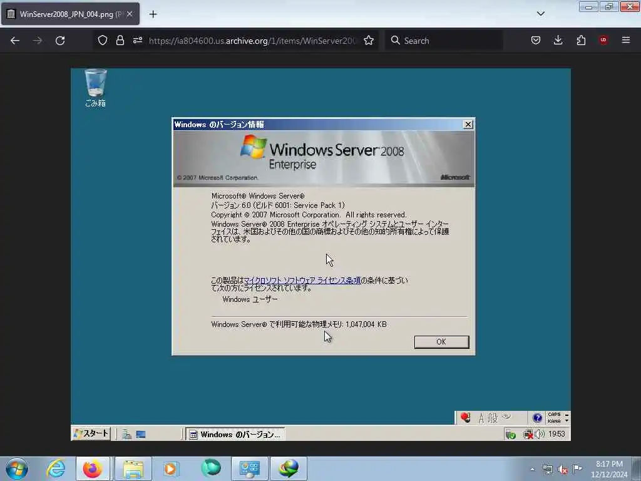This screenshot has height=481, width=641.
Task: Toggle the 般 conversion mode button
Action: 493,418
